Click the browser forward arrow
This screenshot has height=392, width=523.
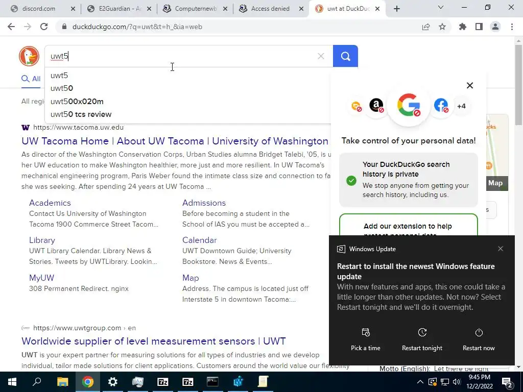(28, 27)
